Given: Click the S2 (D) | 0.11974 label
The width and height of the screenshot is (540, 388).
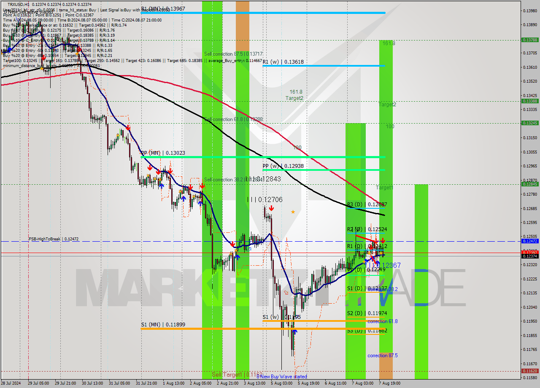Looking at the screenshot, I should pyautogui.click(x=367, y=313).
